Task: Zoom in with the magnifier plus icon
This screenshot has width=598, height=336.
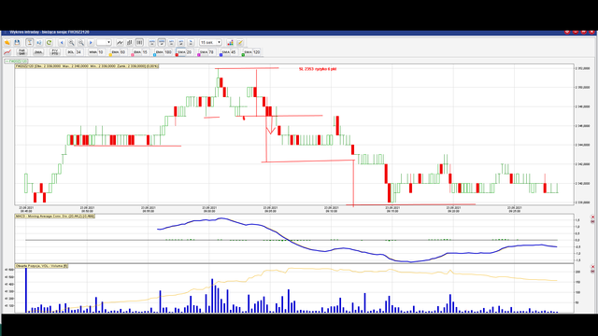Action: (71, 43)
